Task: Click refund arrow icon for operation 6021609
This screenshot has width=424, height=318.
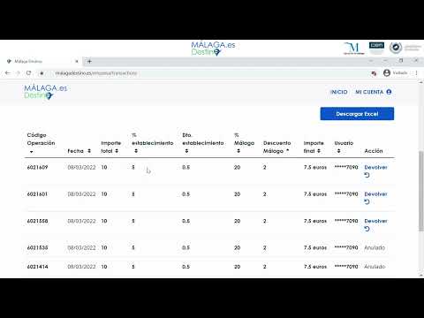Action: [x=367, y=175]
